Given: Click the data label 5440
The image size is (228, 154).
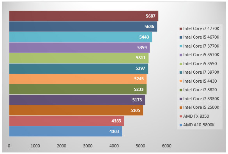Looking at the screenshot, I should pyautogui.click(x=144, y=37).
